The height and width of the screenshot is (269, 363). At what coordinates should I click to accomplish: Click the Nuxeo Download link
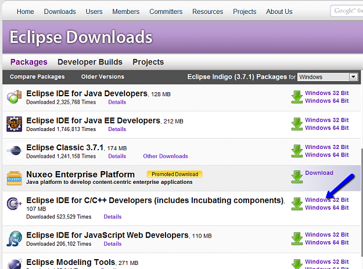[x=319, y=173]
